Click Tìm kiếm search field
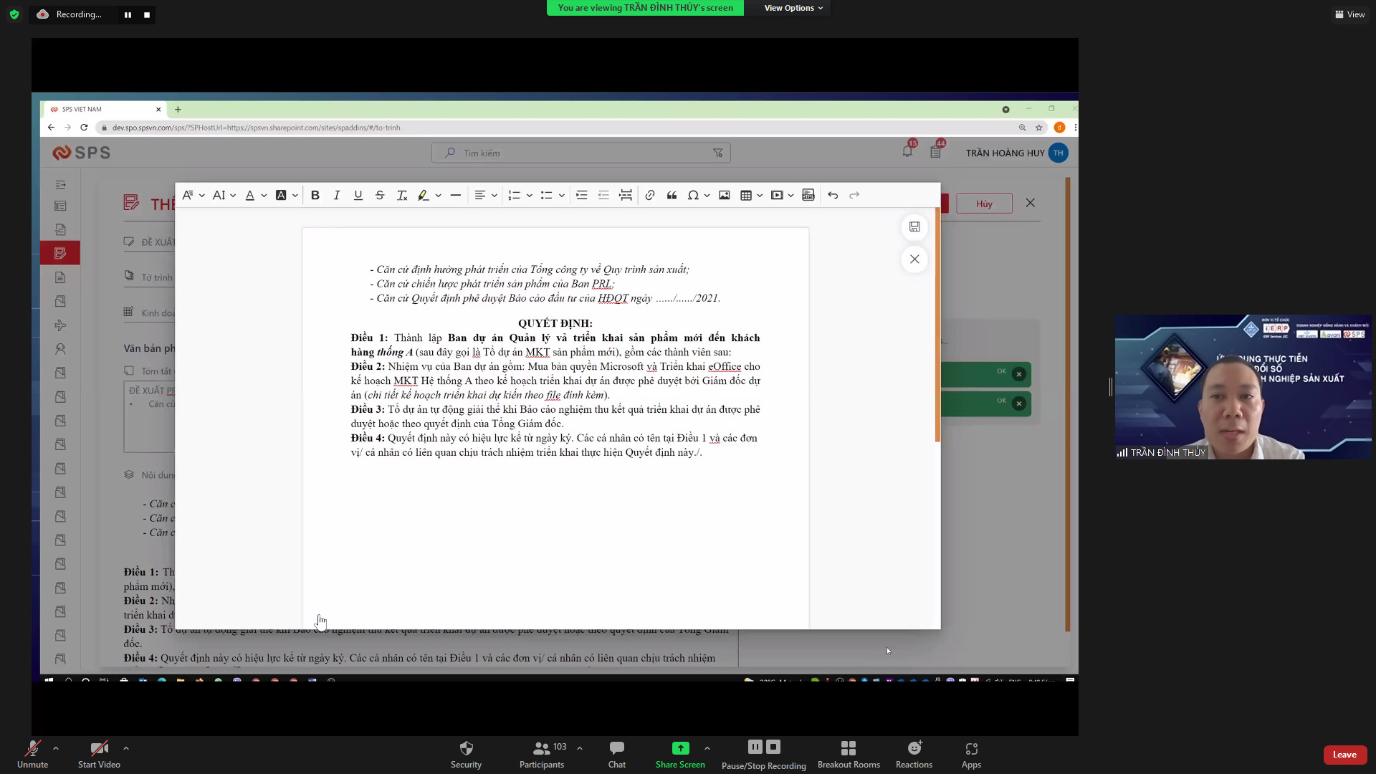1376x774 pixels. [581, 153]
